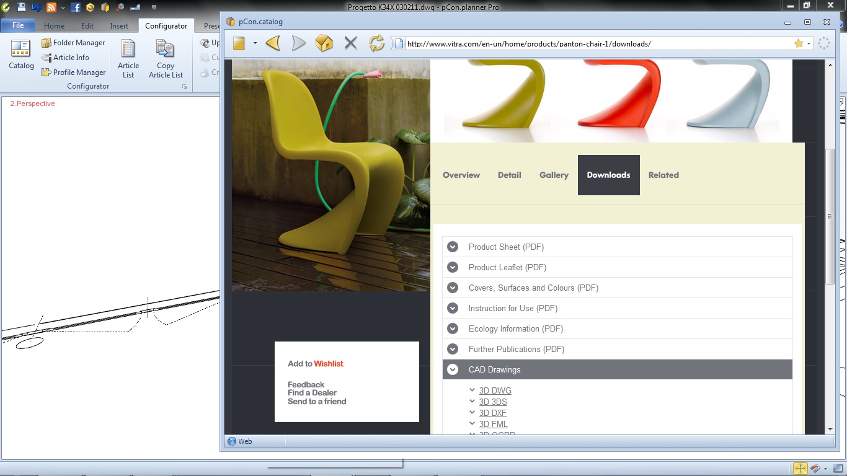Open the Catalog tool in ribbon
Viewport: 847px width, 476px height.
pyautogui.click(x=21, y=55)
